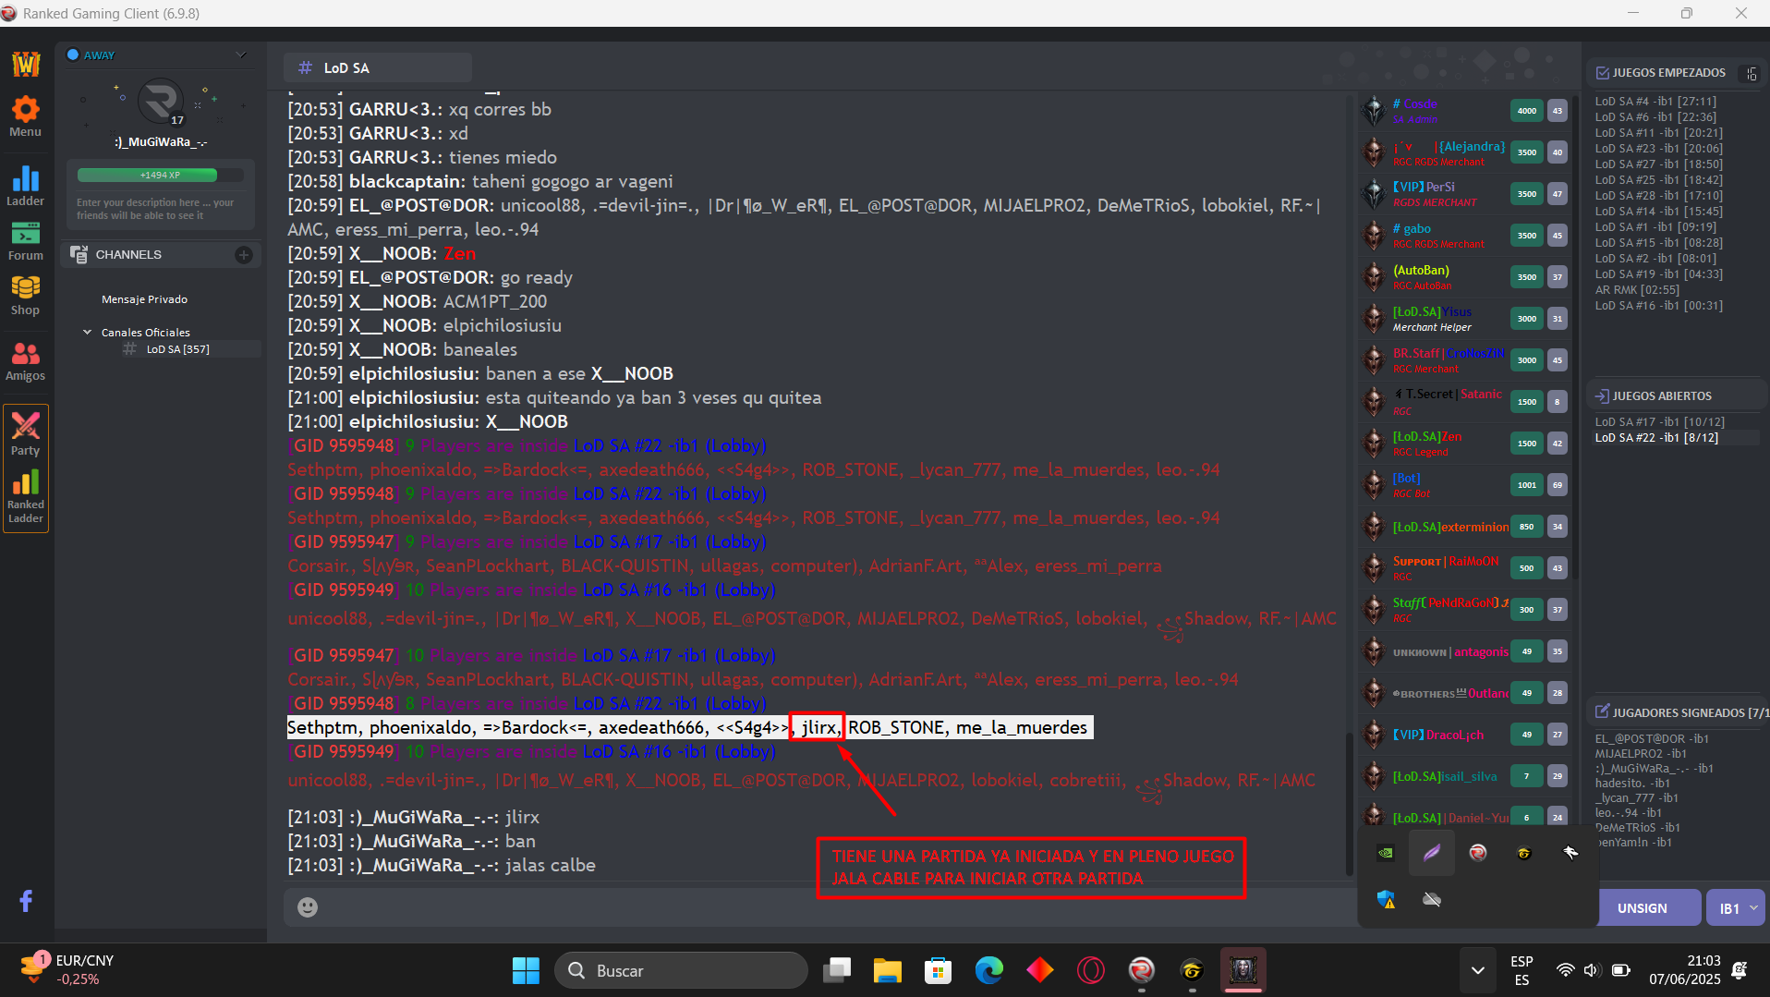Click the Facebook icon in sidebar
Screen dimensions: 1770x997
pyautogui.click(x=26, y=901)
